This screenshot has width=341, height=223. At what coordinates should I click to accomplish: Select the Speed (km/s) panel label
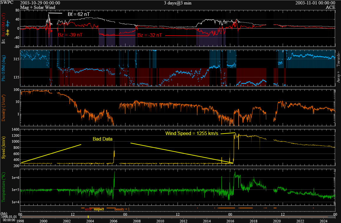pyautogui.click(x=3, y=147)
